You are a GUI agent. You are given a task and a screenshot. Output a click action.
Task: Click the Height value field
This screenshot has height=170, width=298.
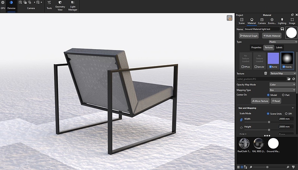click(x=286, y=127)
